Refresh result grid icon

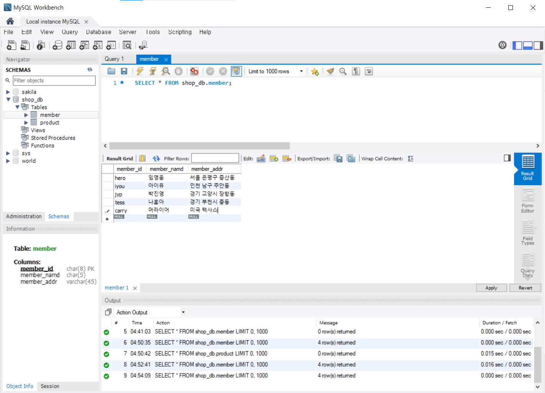pos(156,158)
